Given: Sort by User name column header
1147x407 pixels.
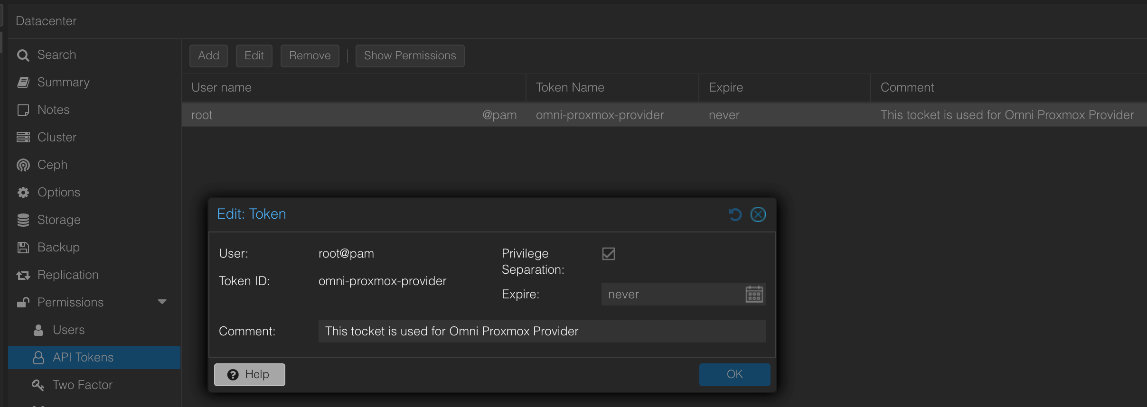Looking at the screenshot, I should [x=354, y=88].
